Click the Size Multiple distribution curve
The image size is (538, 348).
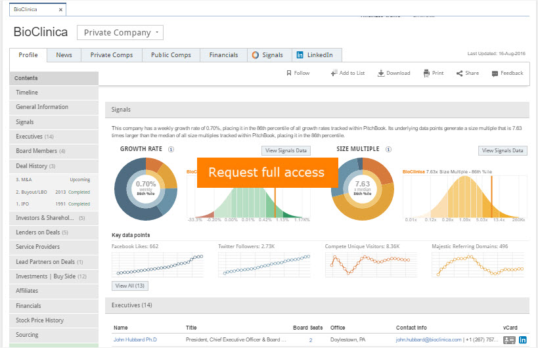pyautogui.click(x=465, y=196)
